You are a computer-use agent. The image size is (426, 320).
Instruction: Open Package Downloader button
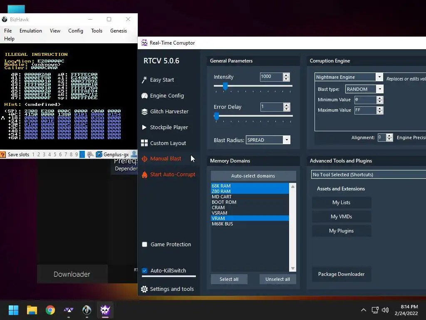point(342,274)
